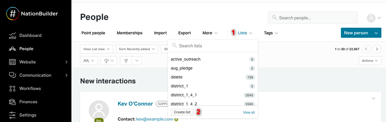Click the View all lists link
This screenshot has height=122, width=386.
pyautogui.click(x=249, y=112)
